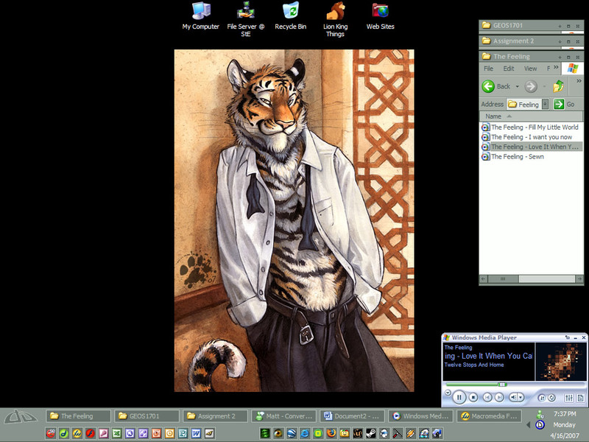
Task: Launch Fireworks from the quick launch bar
Action: [x=77, y=433]
